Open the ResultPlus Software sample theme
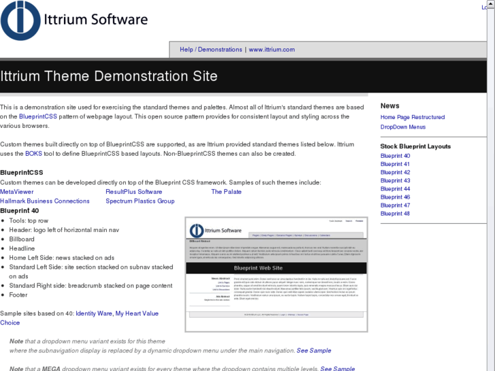 pos(134,192)
